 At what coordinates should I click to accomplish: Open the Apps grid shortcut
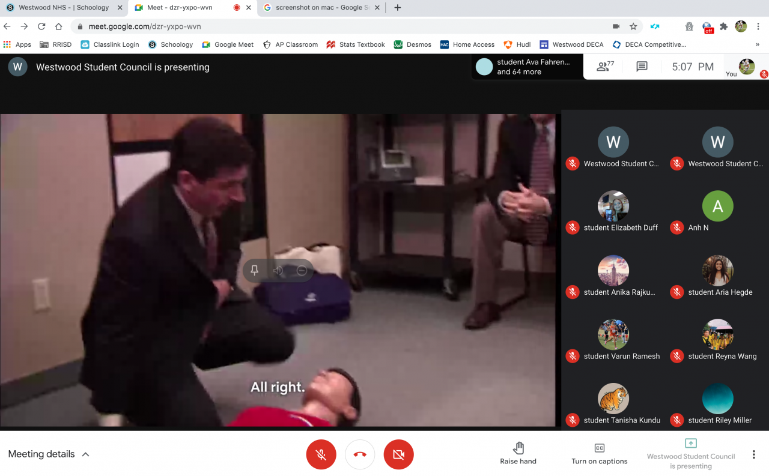(17, 44)
